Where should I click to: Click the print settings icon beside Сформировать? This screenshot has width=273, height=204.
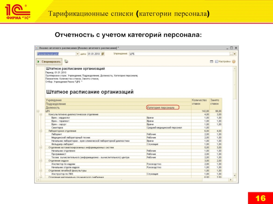[67, 62]
